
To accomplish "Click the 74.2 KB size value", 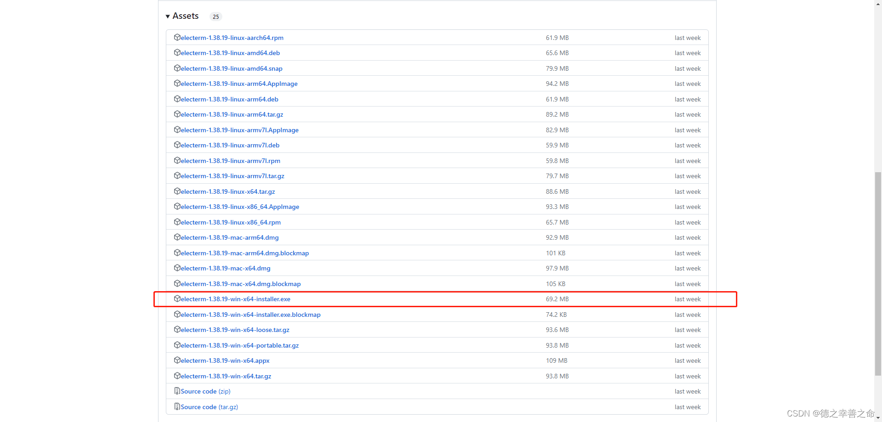I will (556, 315).
